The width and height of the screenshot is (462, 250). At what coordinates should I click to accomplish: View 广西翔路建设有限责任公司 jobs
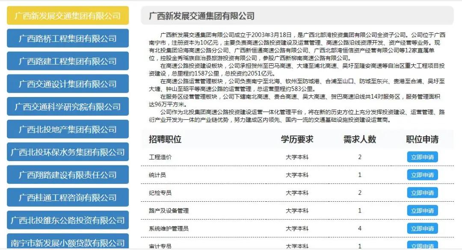[x=67, y=175]
